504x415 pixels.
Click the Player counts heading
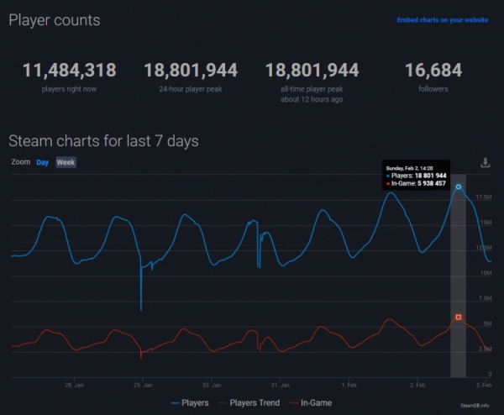coord(55,20)
